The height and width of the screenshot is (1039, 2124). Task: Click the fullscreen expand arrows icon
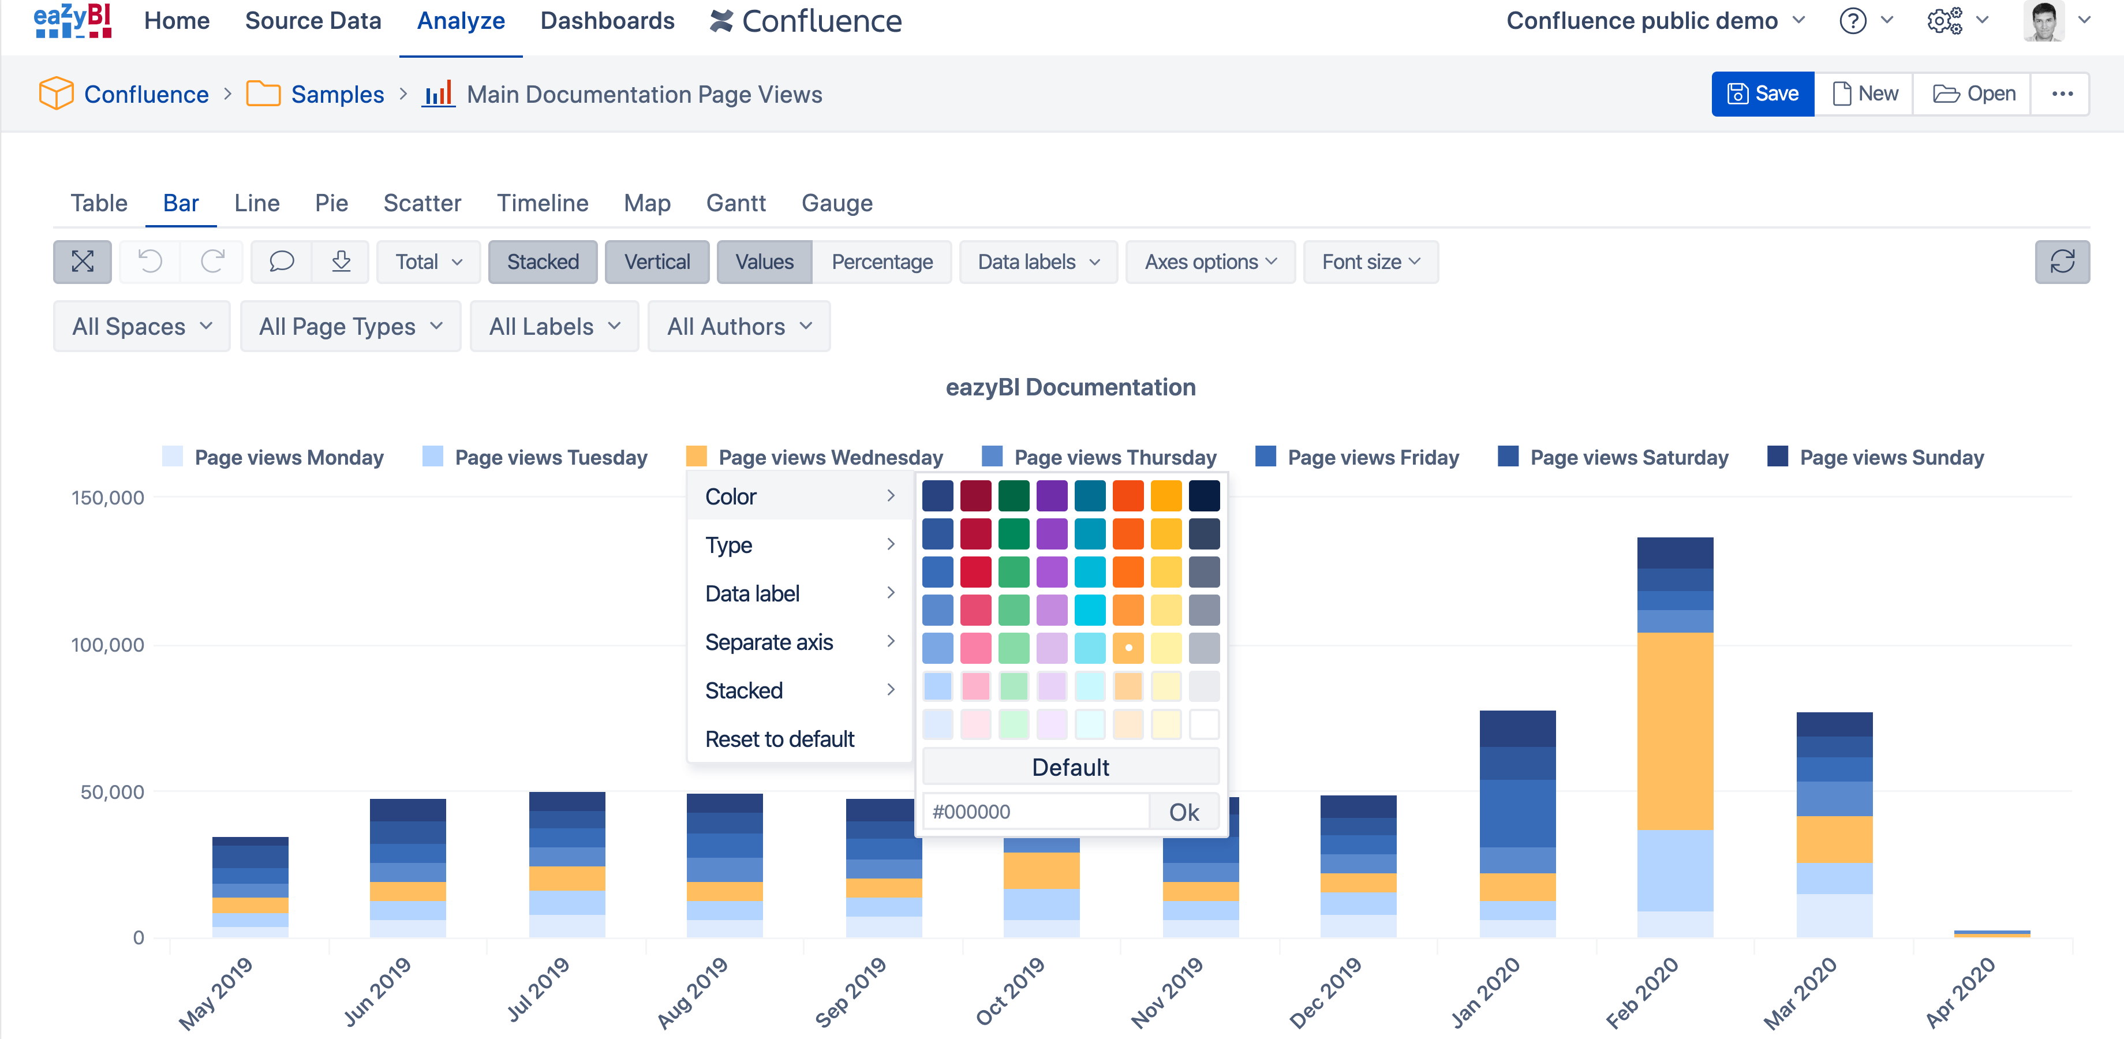(83, 262)
